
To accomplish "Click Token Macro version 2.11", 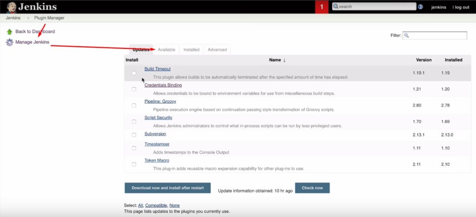I will point(416,164).
